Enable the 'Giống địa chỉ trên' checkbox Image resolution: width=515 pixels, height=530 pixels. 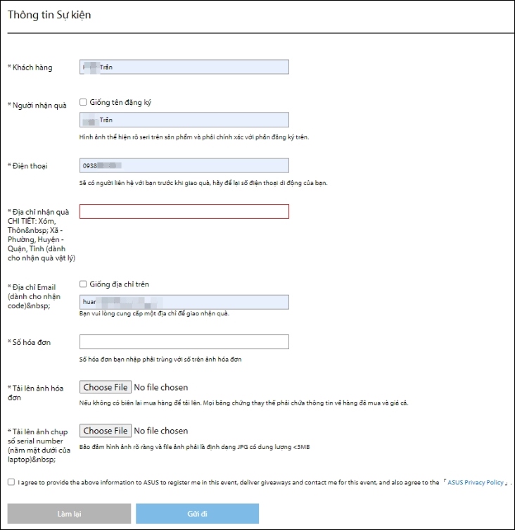click(83, 284)
